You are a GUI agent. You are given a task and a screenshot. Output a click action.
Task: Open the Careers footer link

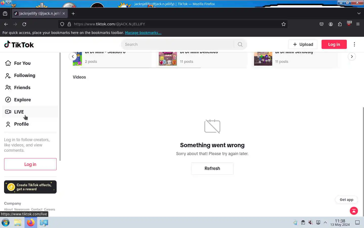[x=49, y=210]
